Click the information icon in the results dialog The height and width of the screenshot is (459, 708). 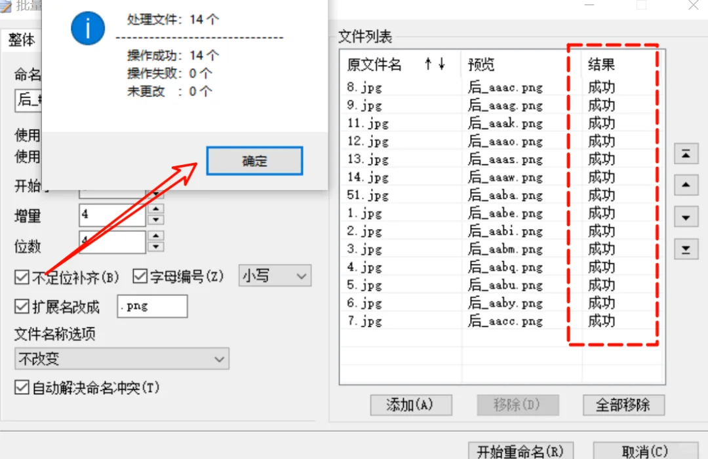87,28
